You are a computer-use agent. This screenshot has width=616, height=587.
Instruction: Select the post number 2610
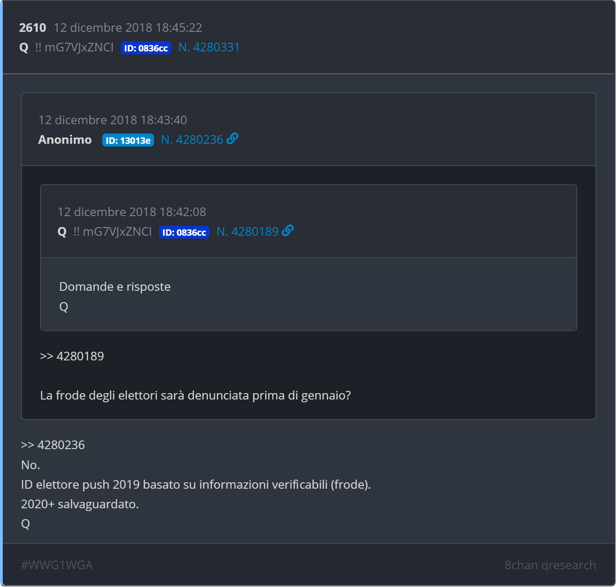(x=32, y=28)
